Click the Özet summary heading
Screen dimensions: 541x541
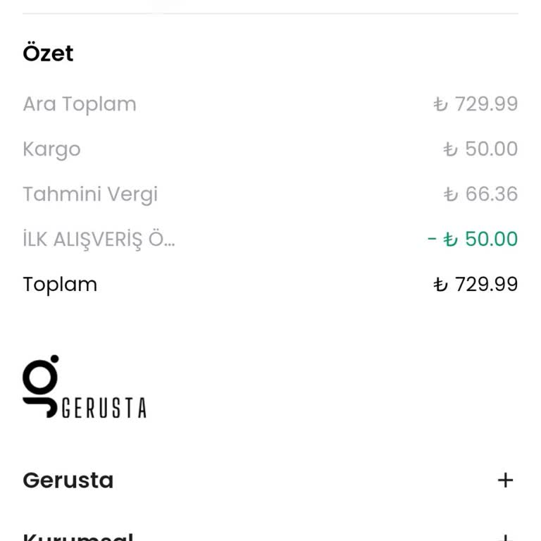click(48, 54)
